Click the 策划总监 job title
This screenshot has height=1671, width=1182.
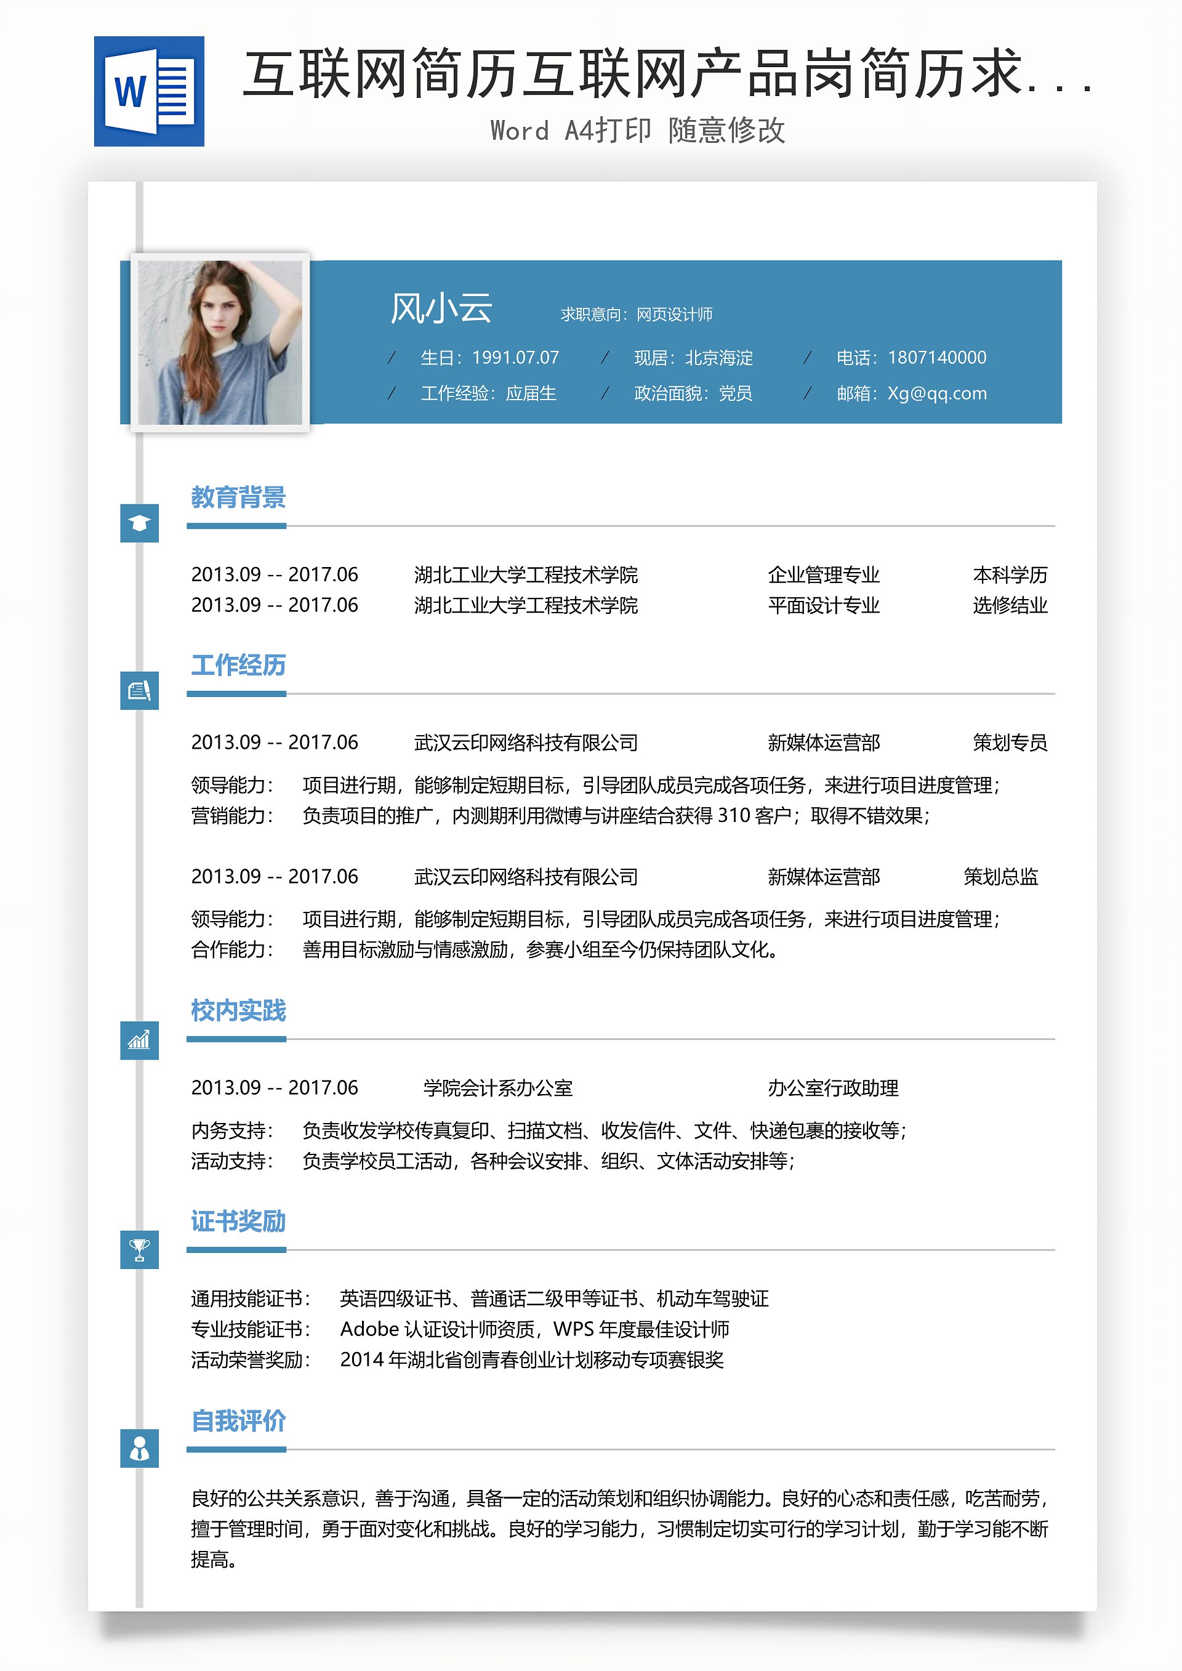tap(1000, 876)
